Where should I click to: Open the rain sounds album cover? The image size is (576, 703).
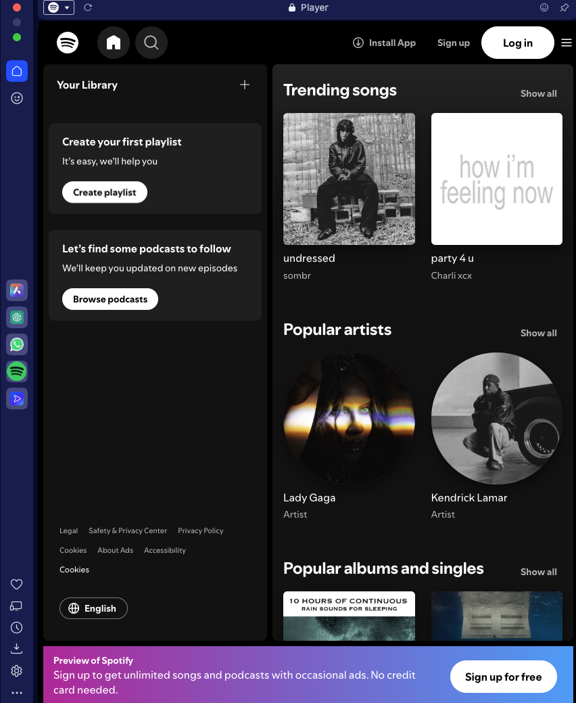[350, 616]
